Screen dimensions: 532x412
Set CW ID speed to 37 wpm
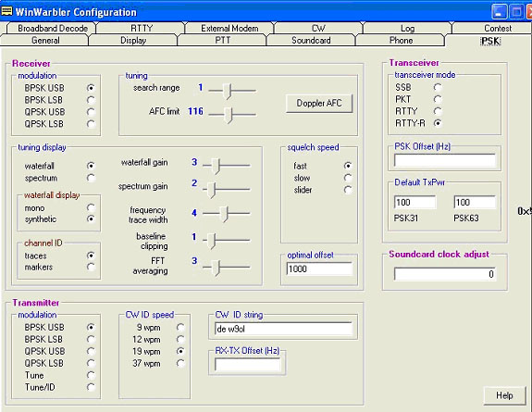tap(180, 364)
